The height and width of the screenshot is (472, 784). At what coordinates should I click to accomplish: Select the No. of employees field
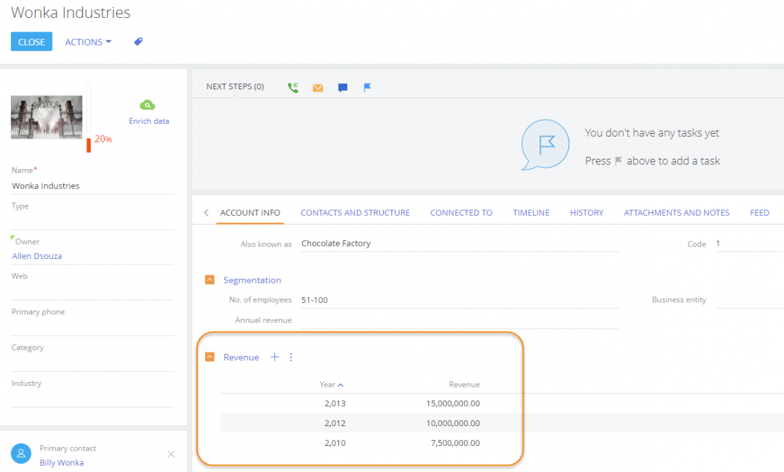click(x=459, y=300)
